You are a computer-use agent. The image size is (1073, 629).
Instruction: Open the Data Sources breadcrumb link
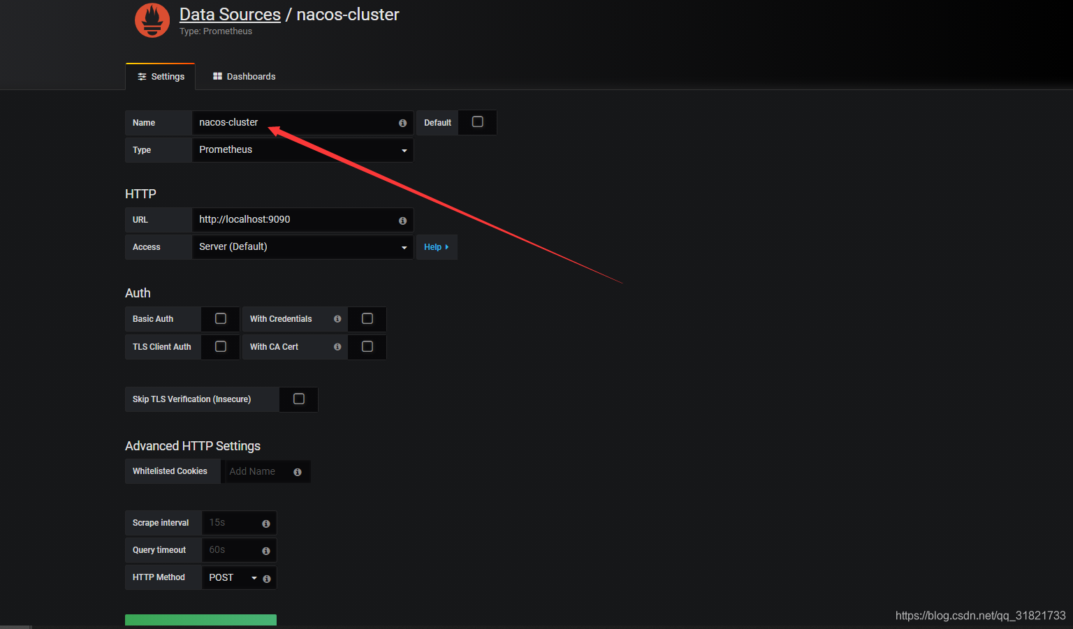pyautogui.click(x=230, y=15)
